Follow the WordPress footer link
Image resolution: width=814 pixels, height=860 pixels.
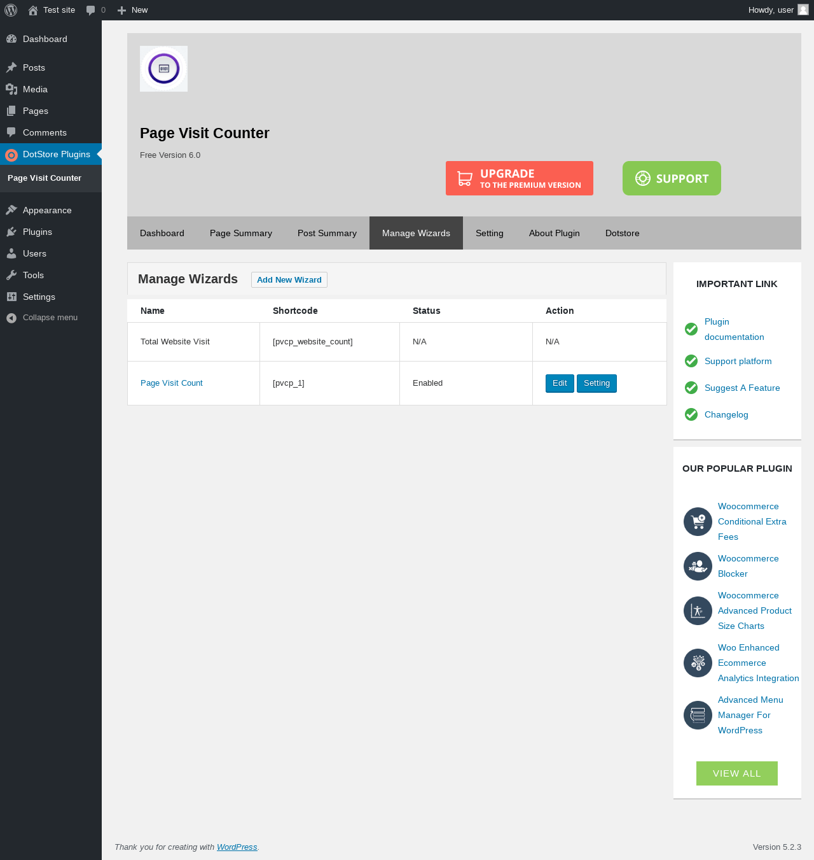[237, 847]
